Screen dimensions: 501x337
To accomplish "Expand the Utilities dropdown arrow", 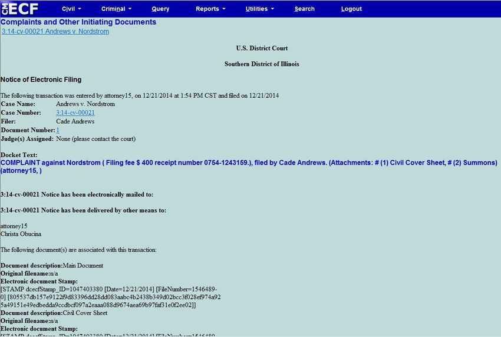I will (x=272, y=9).
